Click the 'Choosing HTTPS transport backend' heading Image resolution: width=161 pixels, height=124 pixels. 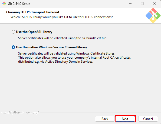32,12
